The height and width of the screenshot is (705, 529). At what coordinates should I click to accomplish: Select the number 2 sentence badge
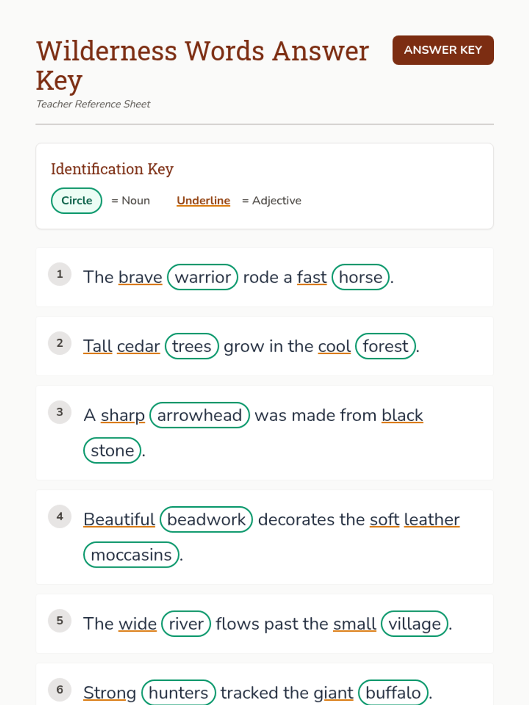[60, 343]
